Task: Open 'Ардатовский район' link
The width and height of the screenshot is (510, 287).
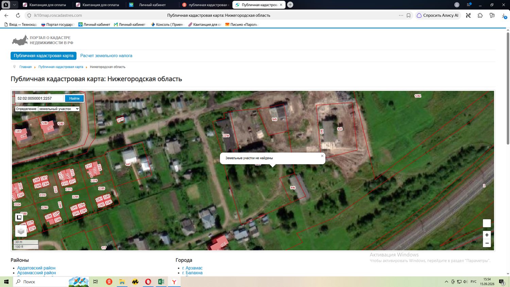Action: [36, 268]
